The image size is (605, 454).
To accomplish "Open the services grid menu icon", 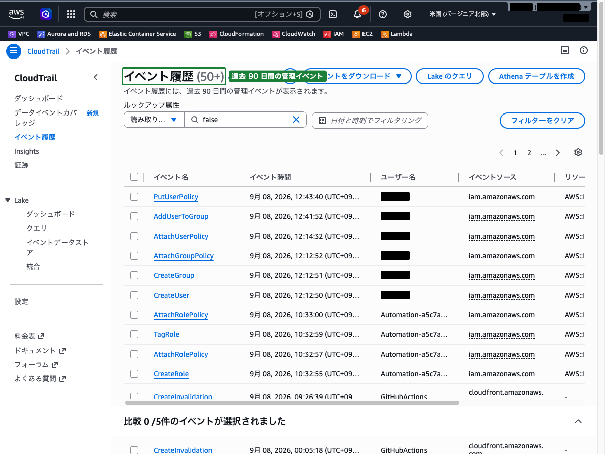I will tap(71, 14).
